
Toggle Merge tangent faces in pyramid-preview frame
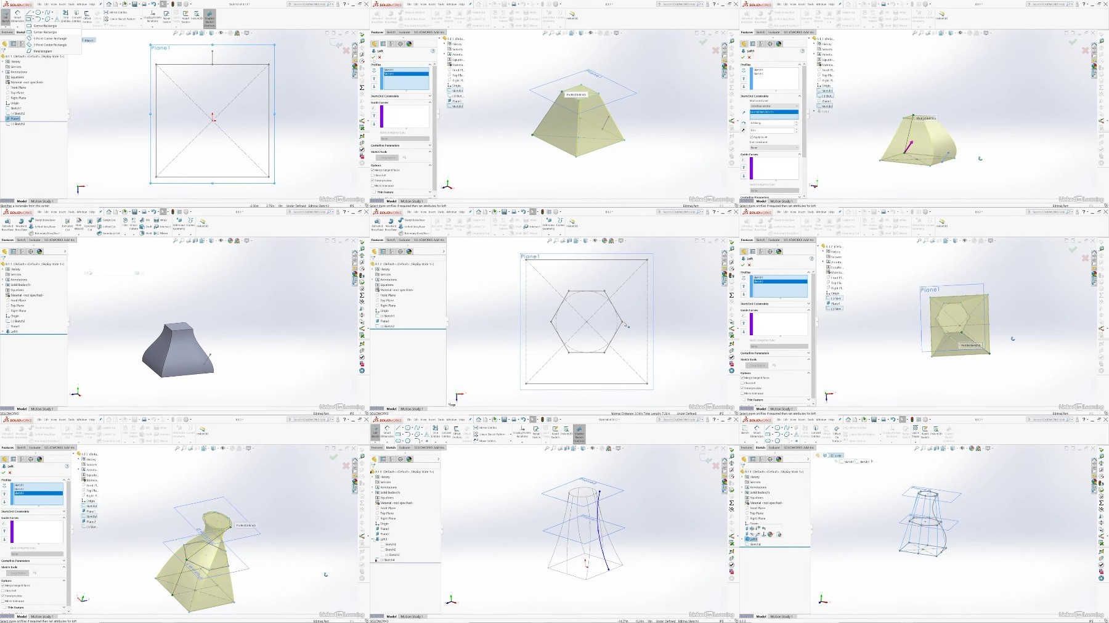[x=373, y=170]
